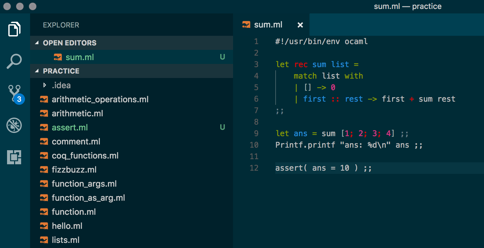Open the Search view
The height and width of the screenshot is (248, 484).
tap(14, 61)
